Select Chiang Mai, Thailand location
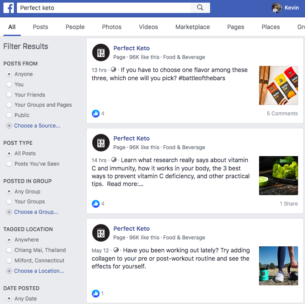 (9, 250)
